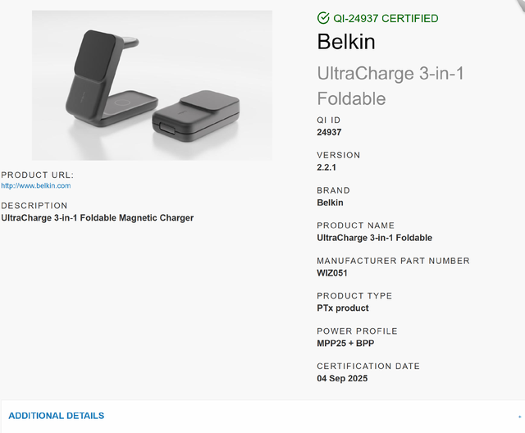The image size is (525, 433).
Task: Expand Additional Details with the plus icon
Action: click(519, 417)
